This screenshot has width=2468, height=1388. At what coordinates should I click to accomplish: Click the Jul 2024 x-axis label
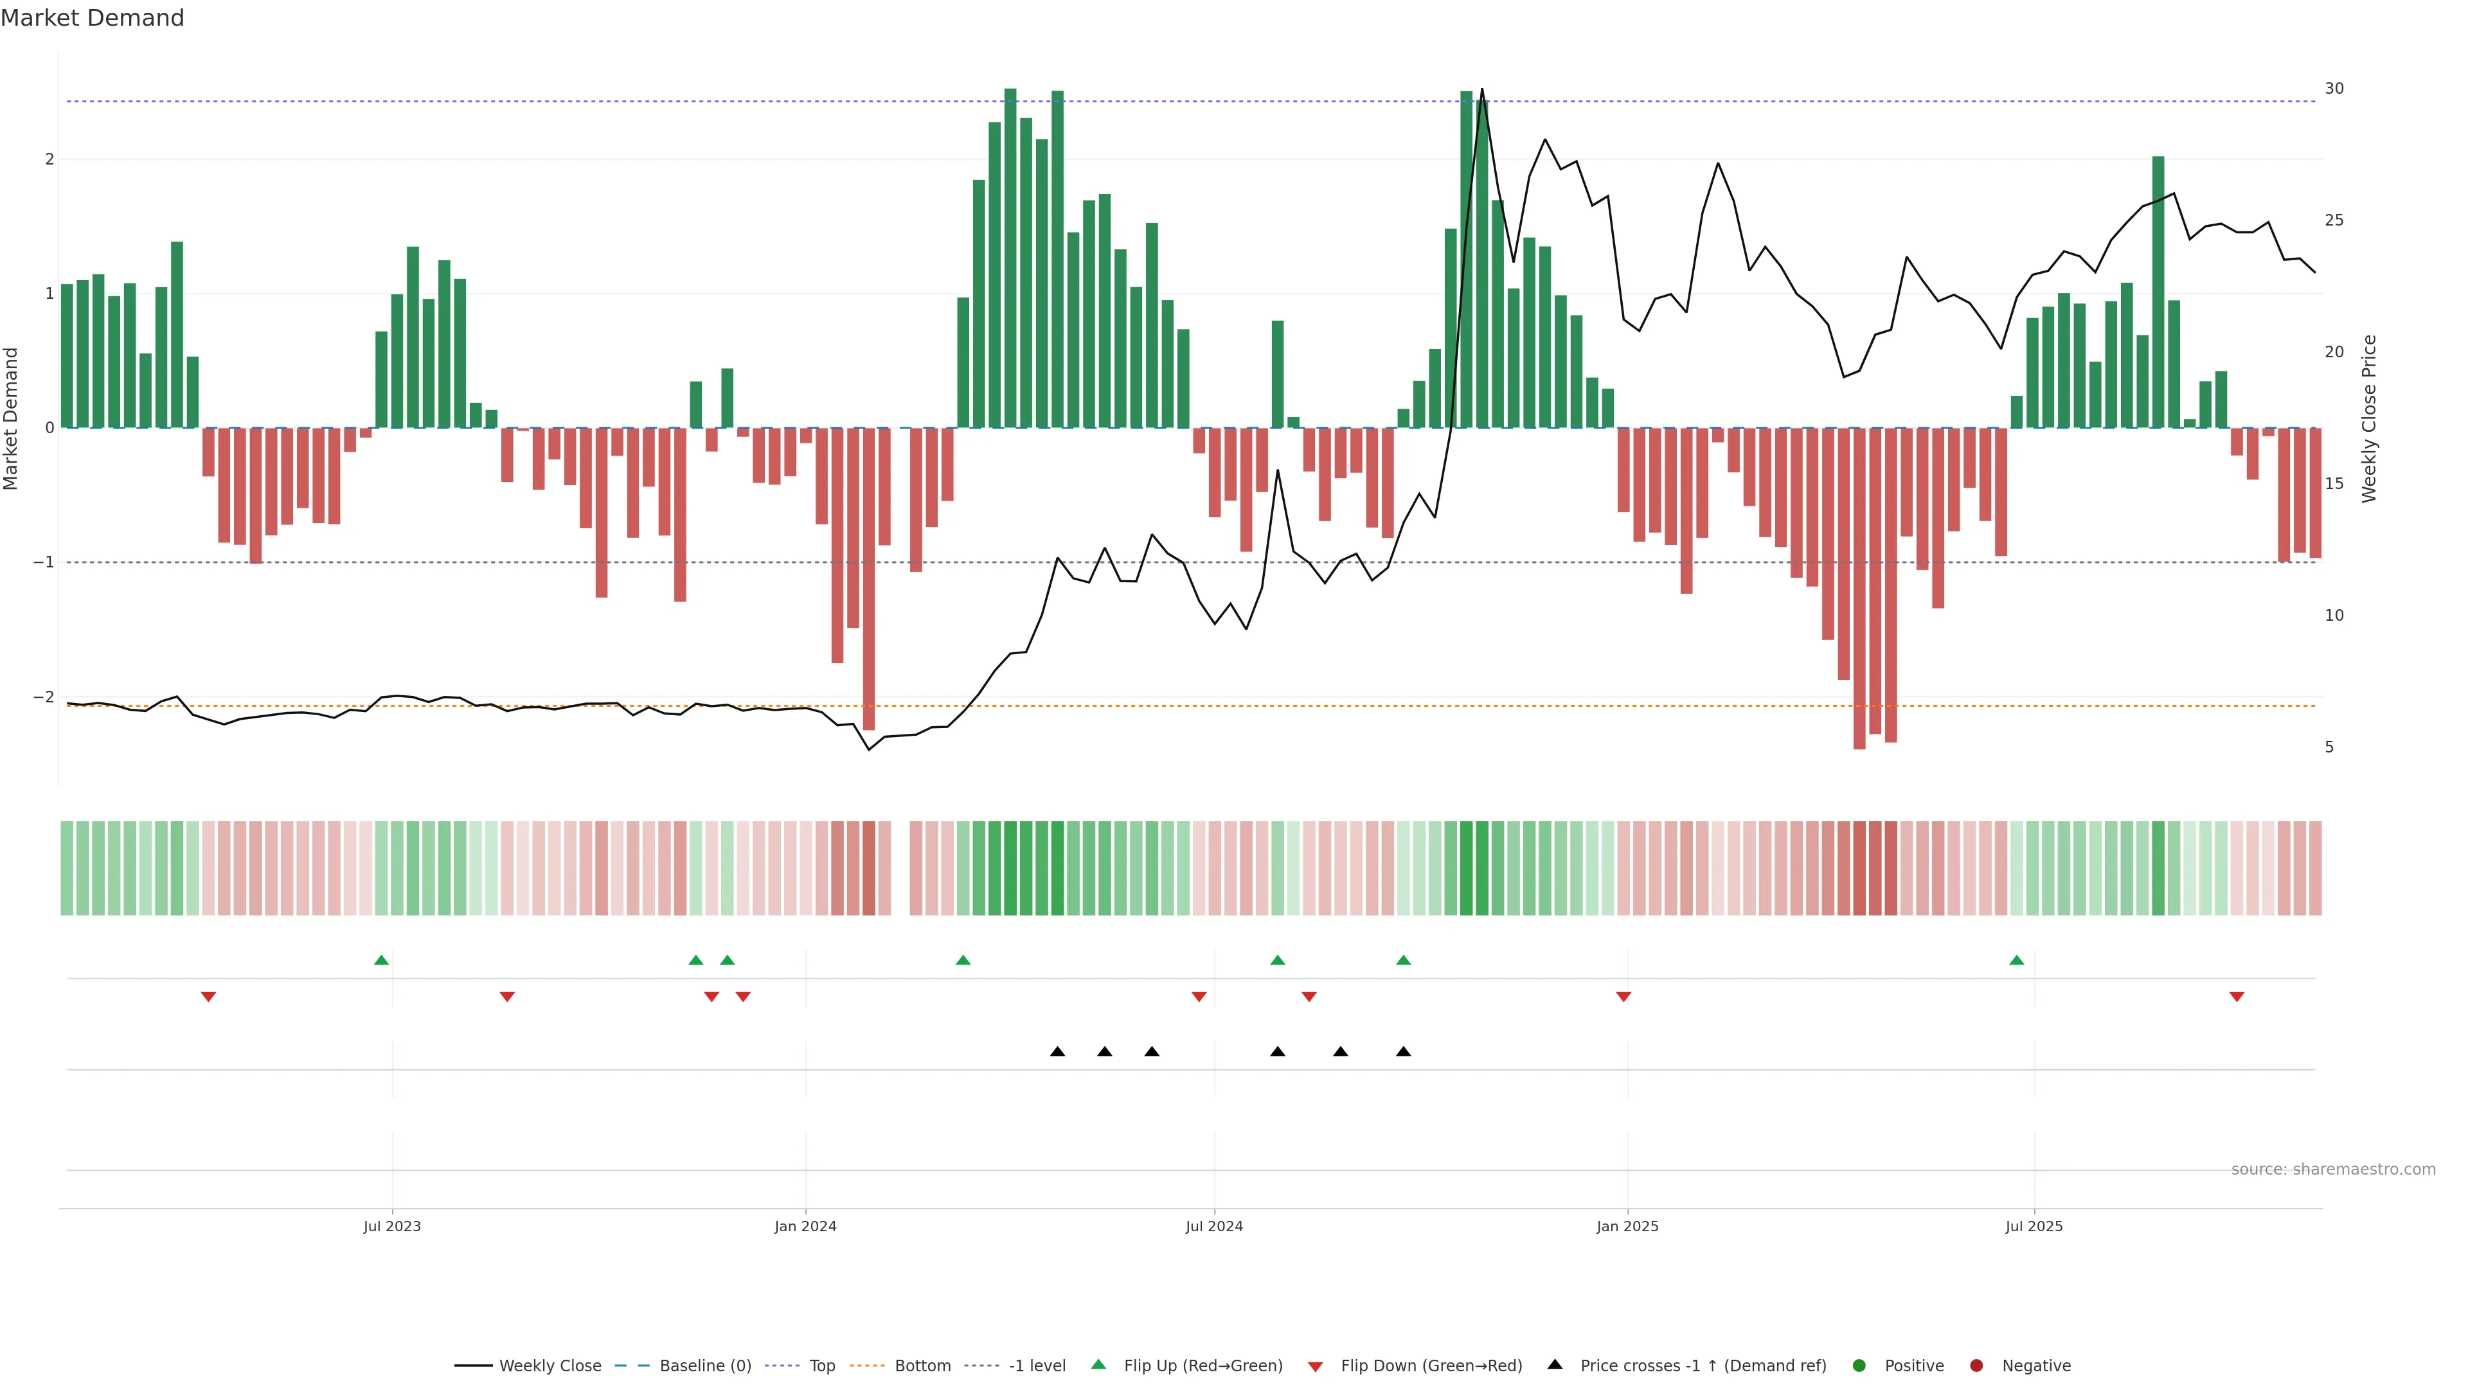[1214, 1226]
